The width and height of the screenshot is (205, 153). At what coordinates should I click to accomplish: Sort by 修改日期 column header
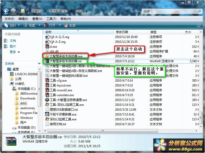coord(131,32)
